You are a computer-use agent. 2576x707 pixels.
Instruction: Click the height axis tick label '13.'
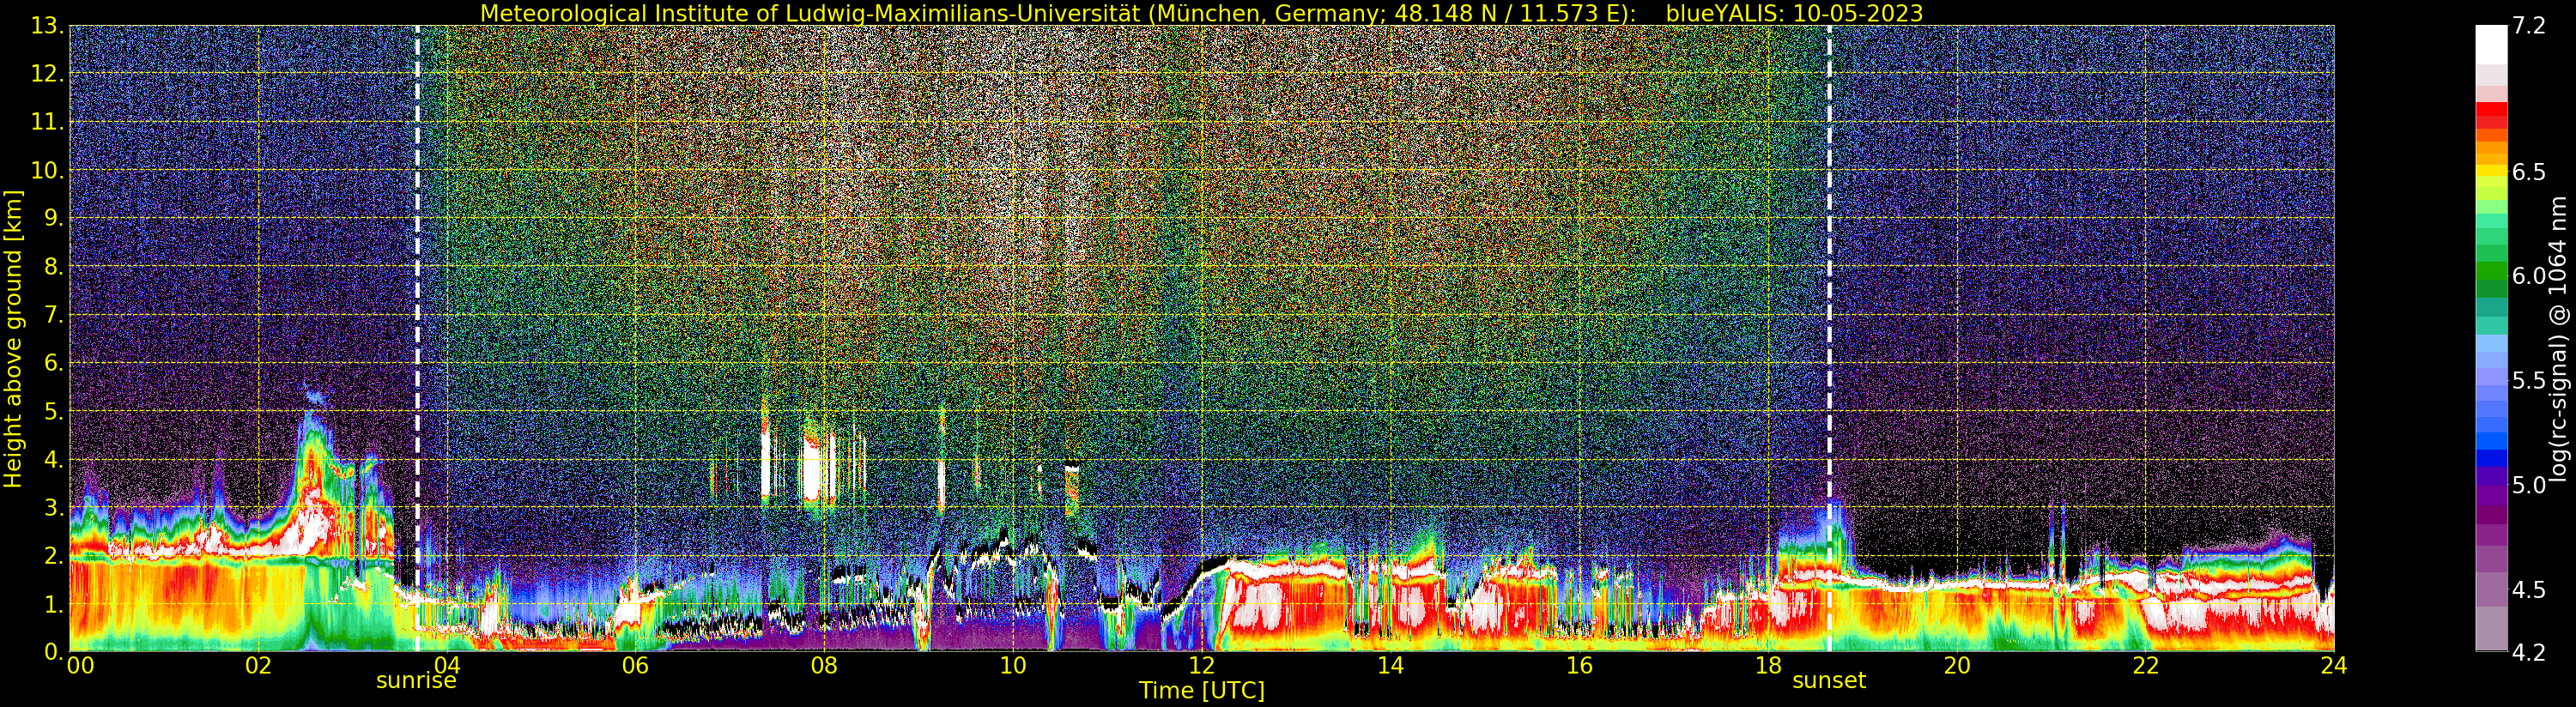[x=47, y=26]
